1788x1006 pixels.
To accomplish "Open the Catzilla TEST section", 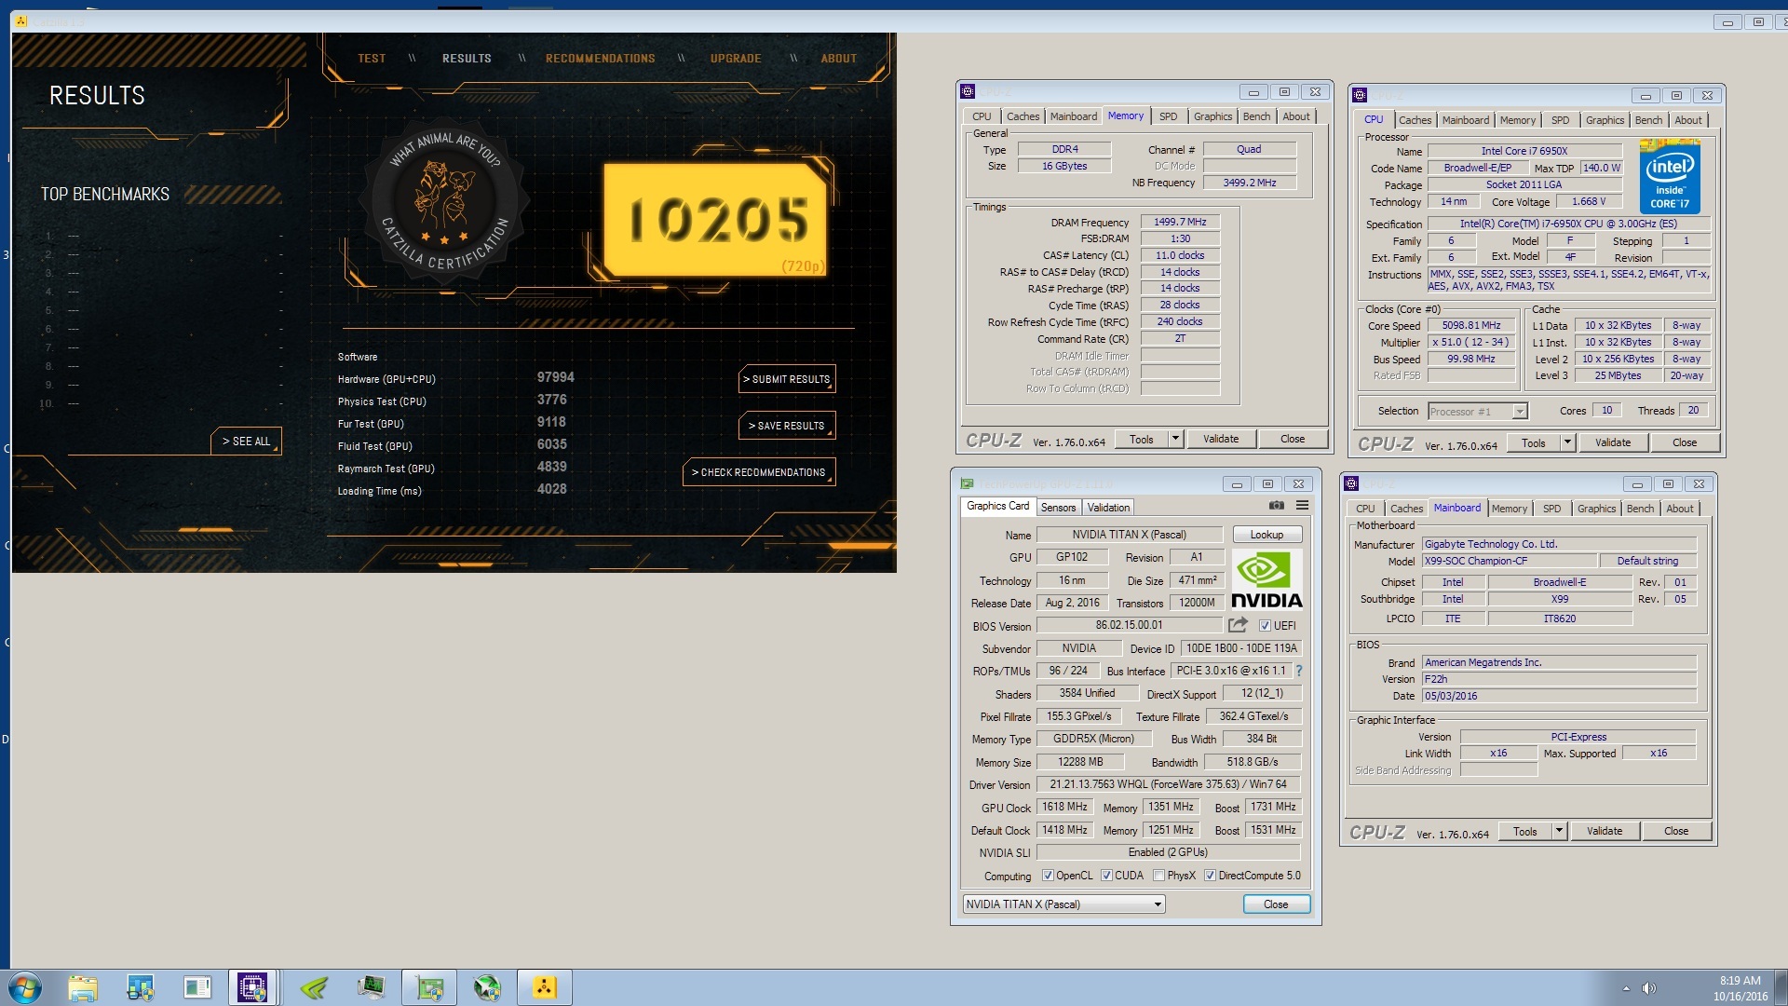I will [372, 59].
